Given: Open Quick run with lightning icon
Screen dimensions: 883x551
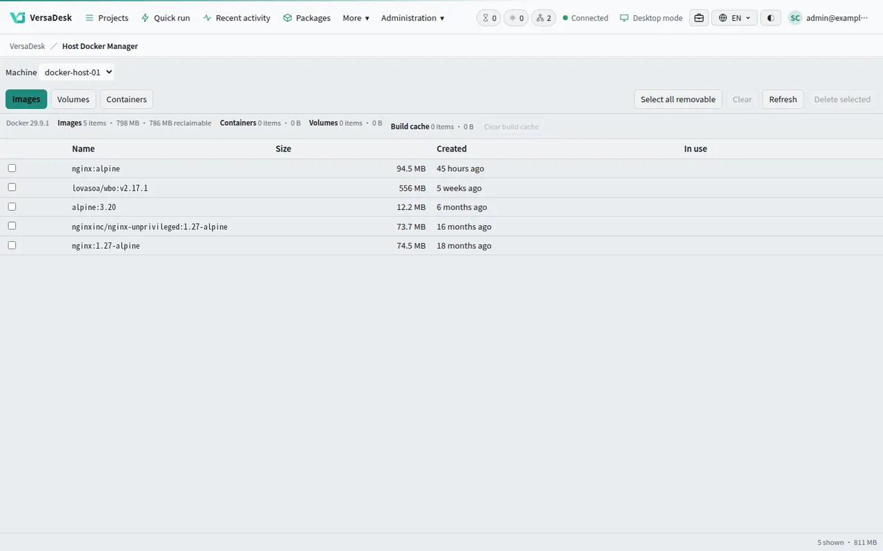Looking at the screenshot, I should tap(166, 18).
